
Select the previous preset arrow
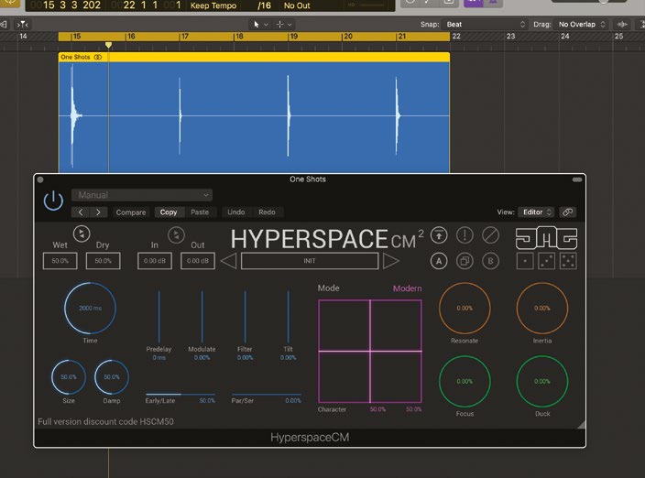tap(228, 261)
